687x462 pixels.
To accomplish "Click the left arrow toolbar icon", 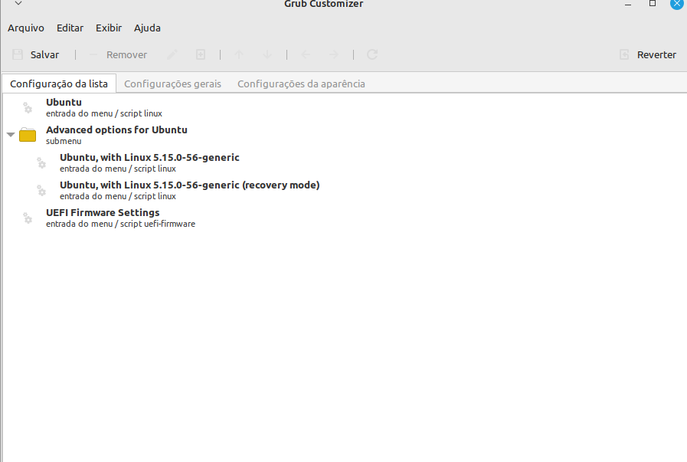I will click(x=306, y=55).
